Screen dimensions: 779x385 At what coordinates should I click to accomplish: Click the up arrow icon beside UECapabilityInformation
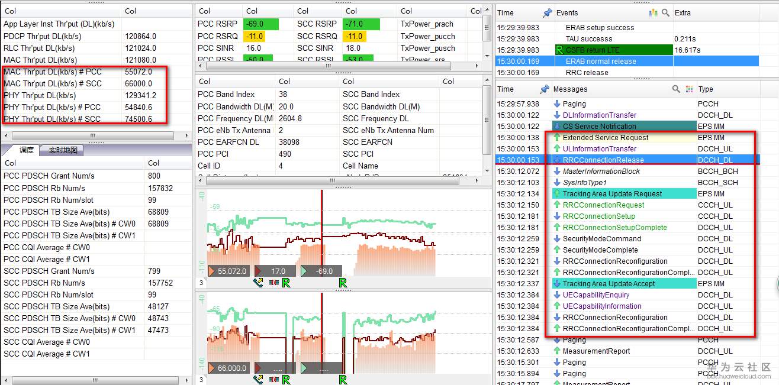tap(557, 306)
